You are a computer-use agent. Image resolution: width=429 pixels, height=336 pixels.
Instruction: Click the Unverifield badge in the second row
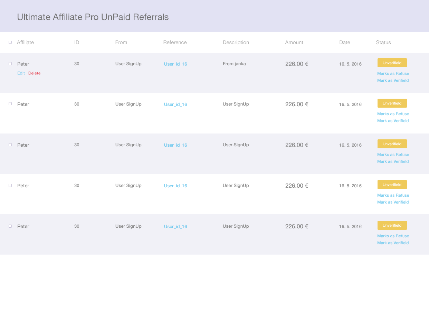[392, 103]
